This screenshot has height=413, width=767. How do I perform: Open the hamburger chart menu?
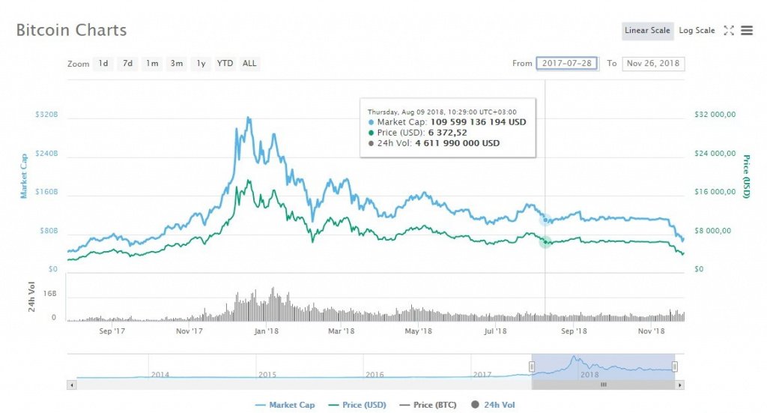(x=747, y=31)
